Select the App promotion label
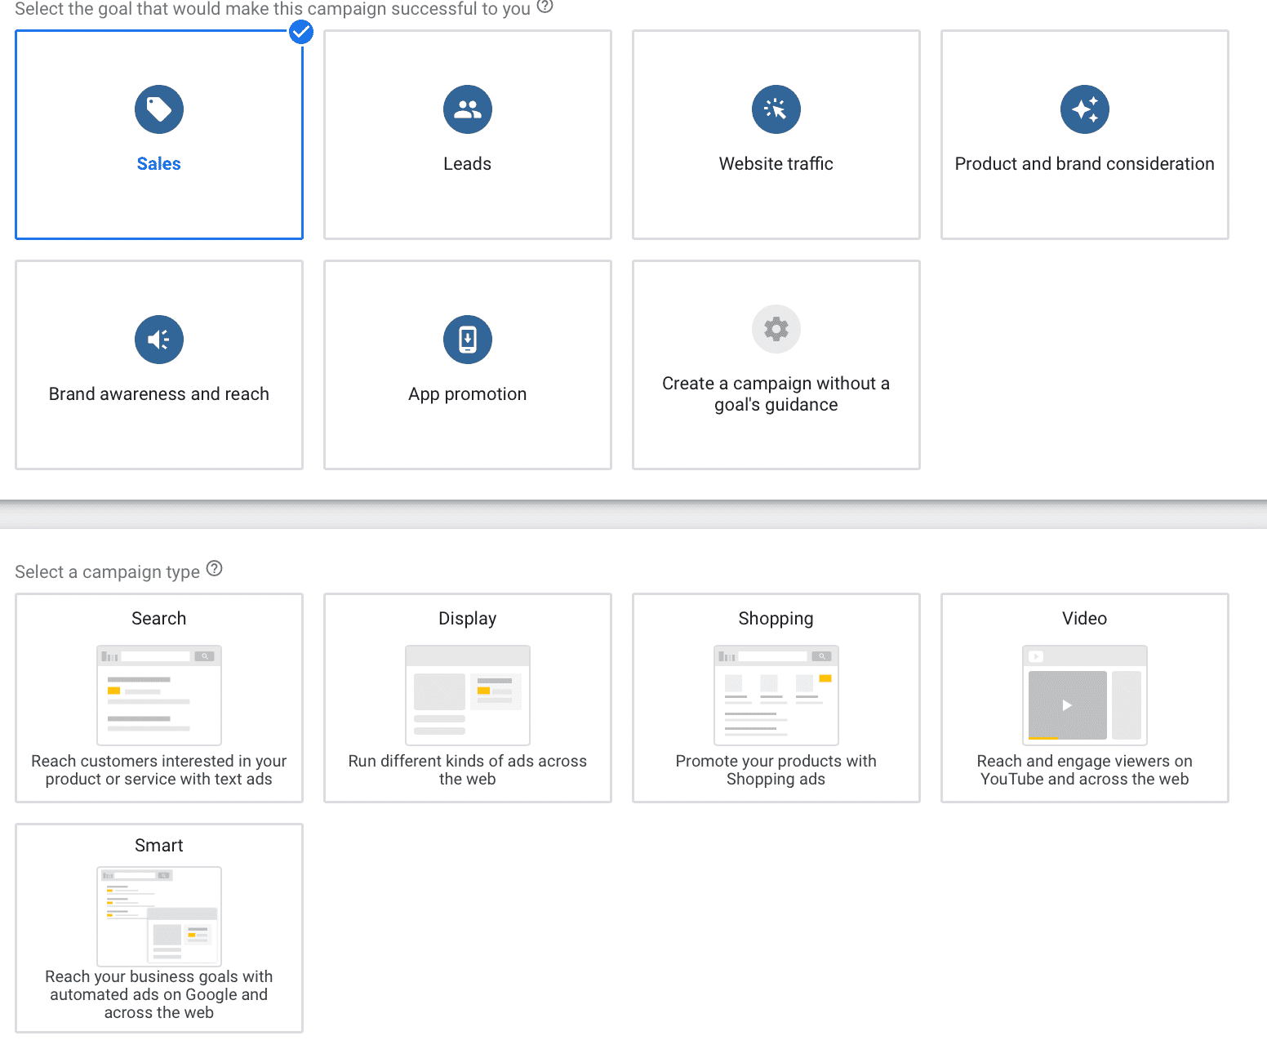 468,394
